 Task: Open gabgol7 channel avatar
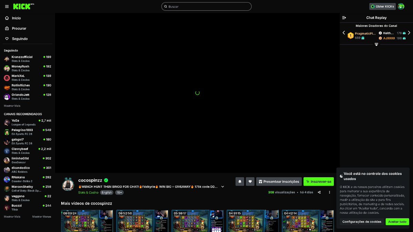pyautogui.click(x=7, y=141)
